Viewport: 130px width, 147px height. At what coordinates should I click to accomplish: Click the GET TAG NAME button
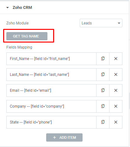pos(27,36)
